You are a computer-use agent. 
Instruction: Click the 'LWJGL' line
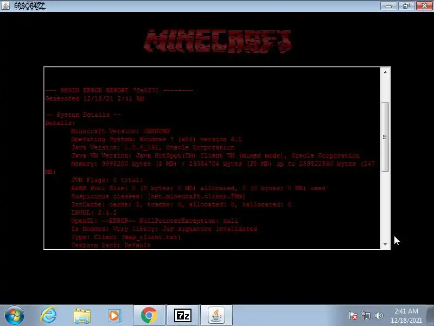point(94,212)
